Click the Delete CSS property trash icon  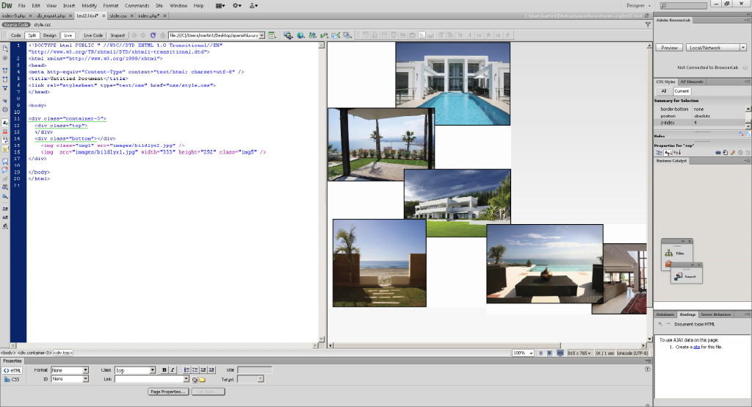click(x=748, y=153)
